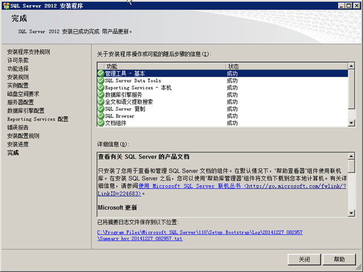Viewport: 363px width, 272px height.
Task: Select Reporting Services - 本机 row text
Action: point(138,87)
